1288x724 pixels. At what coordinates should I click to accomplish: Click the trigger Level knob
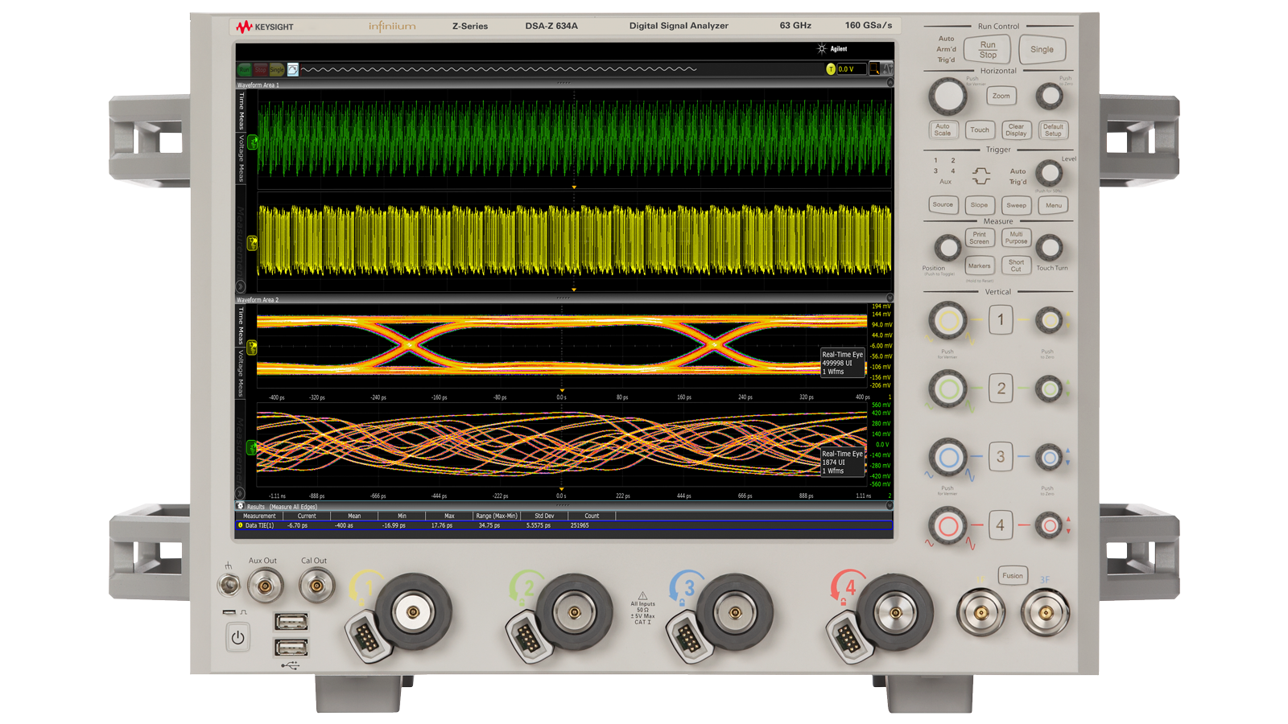click(1048, 173)
